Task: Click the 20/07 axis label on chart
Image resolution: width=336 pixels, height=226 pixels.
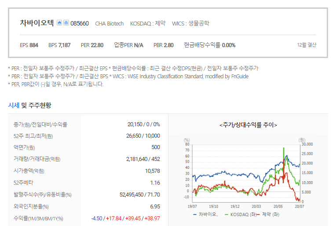Action: [299, 207]
